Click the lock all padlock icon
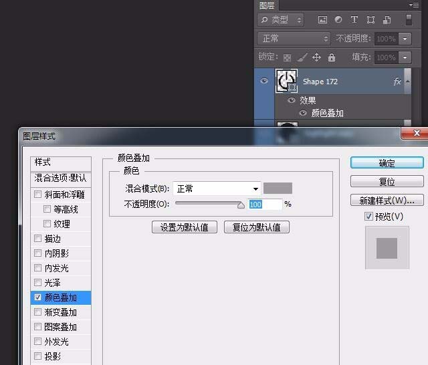 [x=332, y=57]
